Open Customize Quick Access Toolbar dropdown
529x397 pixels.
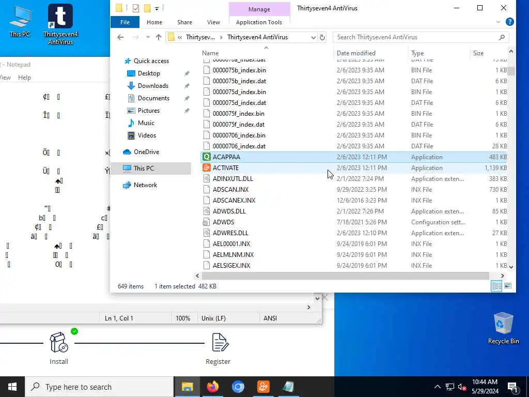(x=157, y=8)
